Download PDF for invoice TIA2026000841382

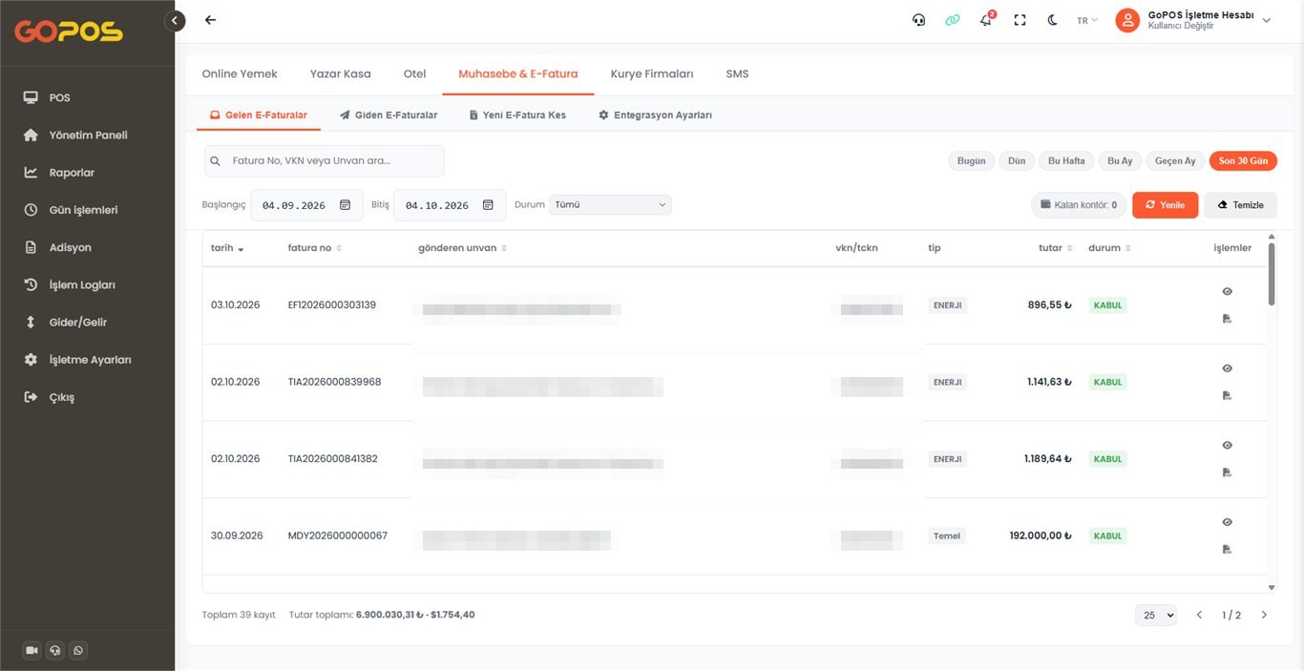pyautogui.click(x=1228, y=472)
